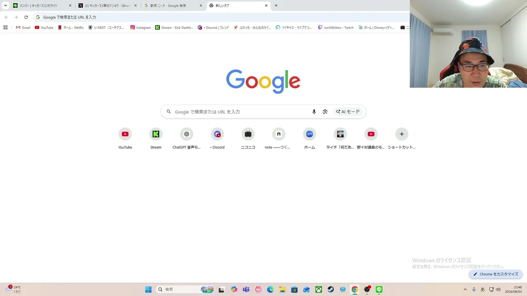Close the メンバー | キッカーズ公式サイト tab

pos(70,6)
